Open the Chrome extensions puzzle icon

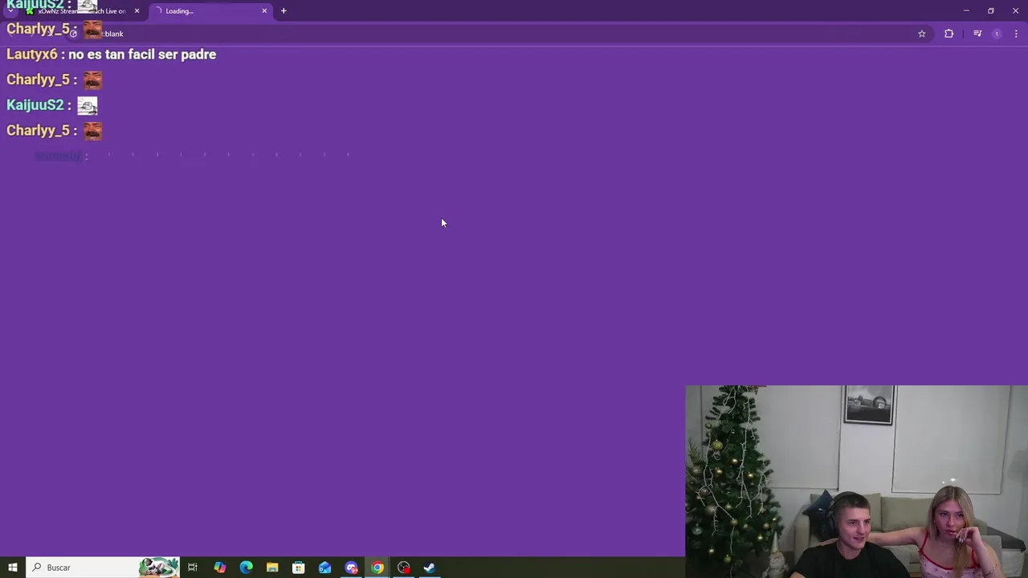[949, 34]
